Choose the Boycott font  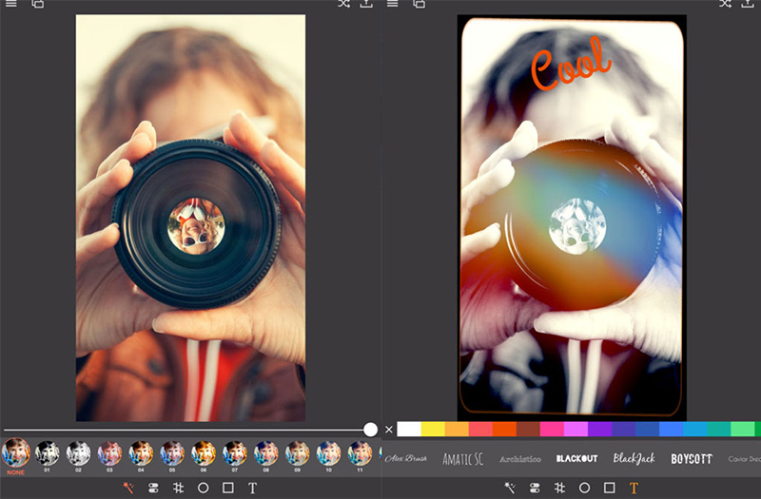coord(692,459)
